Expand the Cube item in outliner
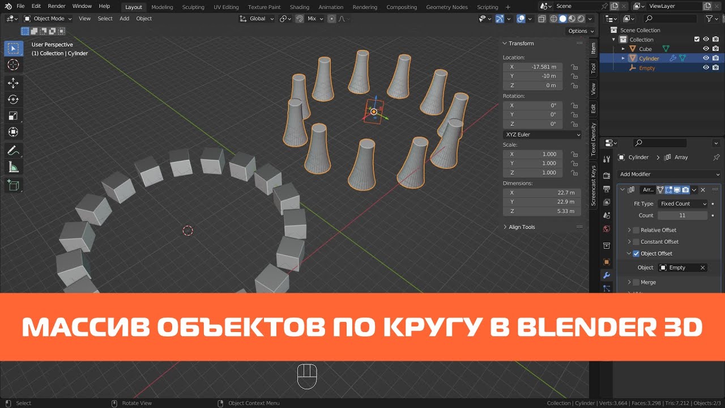725x408 pixels. tap(624, 49)
